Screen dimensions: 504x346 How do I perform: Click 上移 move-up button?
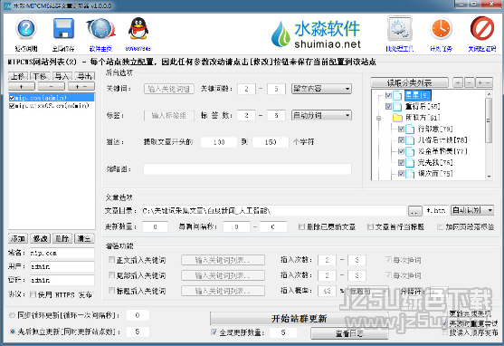pos(18,76)
